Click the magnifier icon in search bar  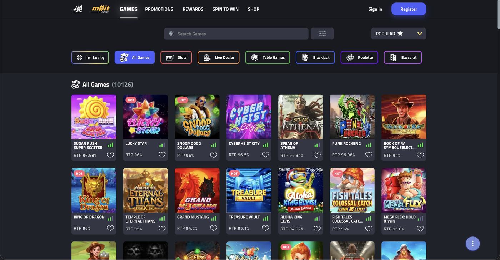pos(171,34)
